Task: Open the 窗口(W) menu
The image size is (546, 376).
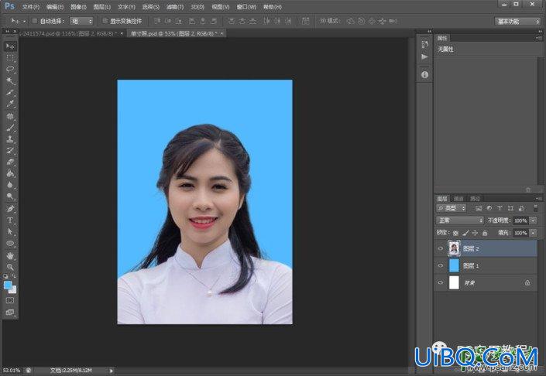Action: coord(246,7)
